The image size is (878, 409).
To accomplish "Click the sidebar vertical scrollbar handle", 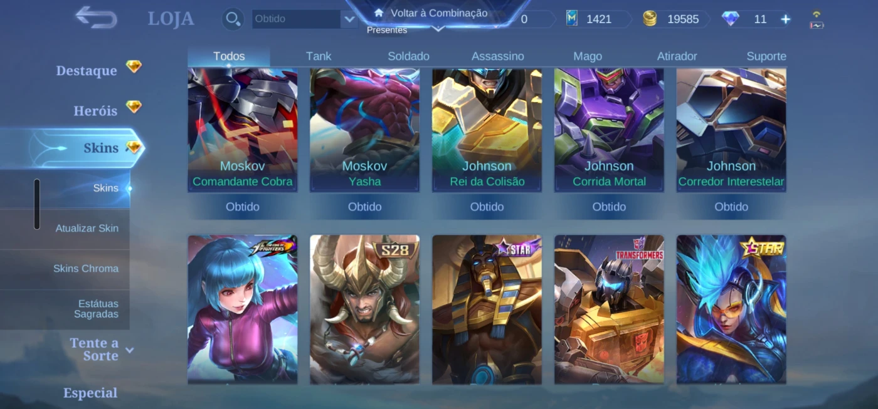I will [37, 204].
